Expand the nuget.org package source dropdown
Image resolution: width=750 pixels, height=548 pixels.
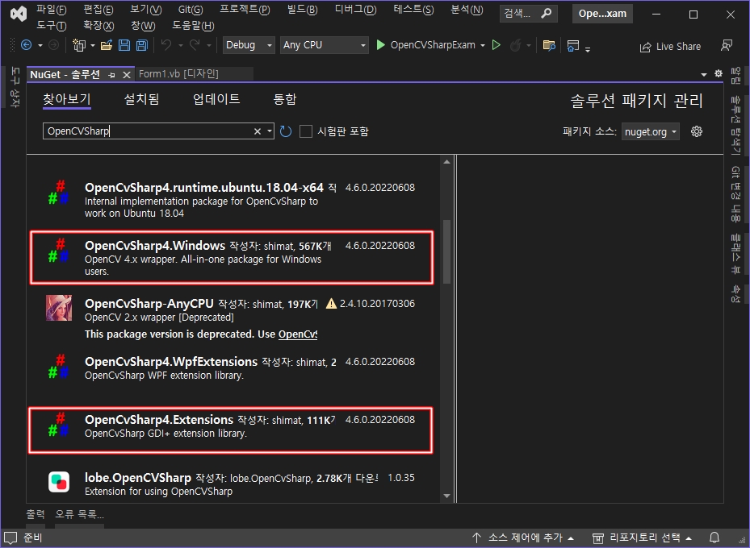651,131
